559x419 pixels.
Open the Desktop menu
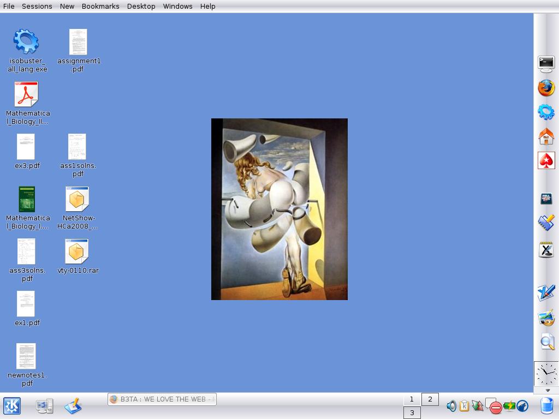coord(141,7)
